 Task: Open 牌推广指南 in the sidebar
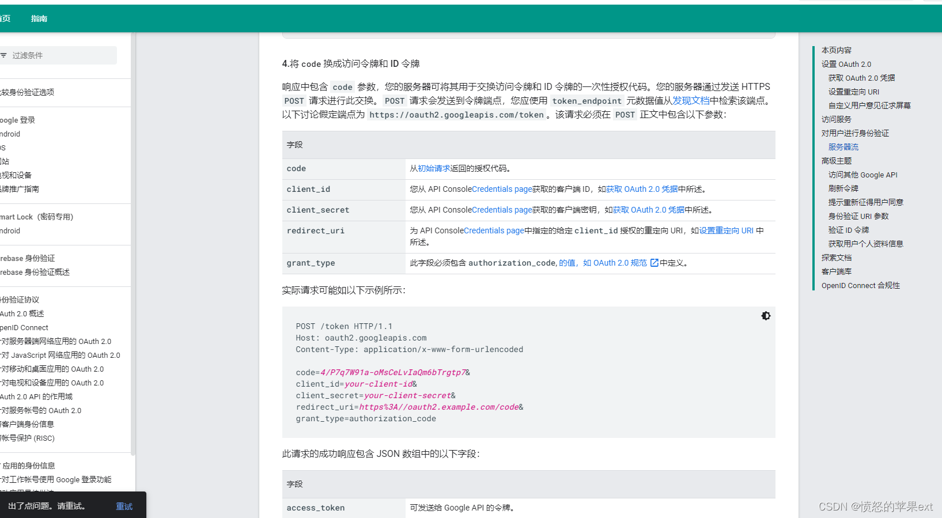point(20,189)
